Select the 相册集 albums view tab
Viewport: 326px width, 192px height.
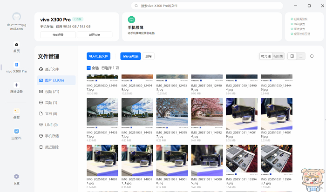pyautogui.click(x=278, y=56)
